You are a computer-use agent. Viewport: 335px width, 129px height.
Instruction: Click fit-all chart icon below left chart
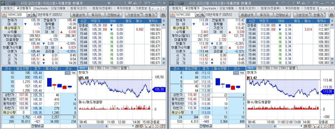(163, 126)
